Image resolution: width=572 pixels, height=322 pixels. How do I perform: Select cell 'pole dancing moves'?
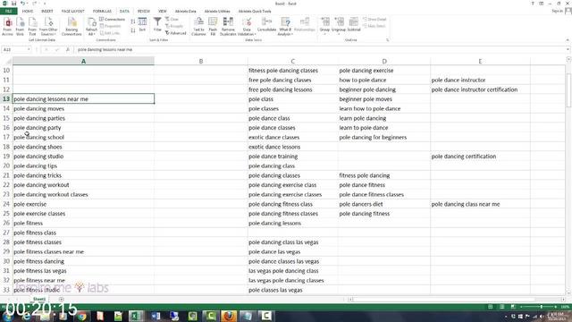(x=83, y=108)
